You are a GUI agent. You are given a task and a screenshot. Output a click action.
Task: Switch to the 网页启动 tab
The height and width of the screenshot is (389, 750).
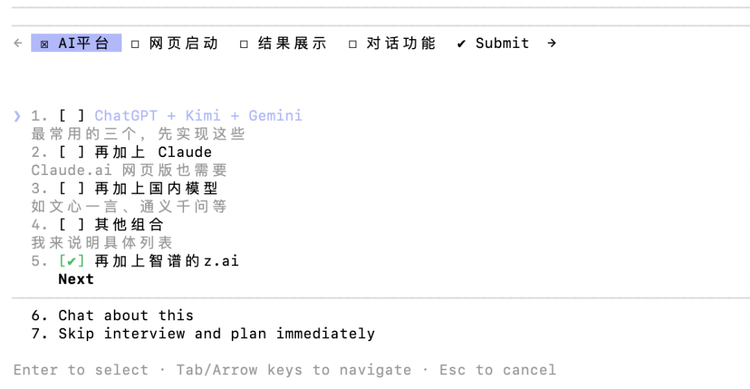(x=183, y=43)
